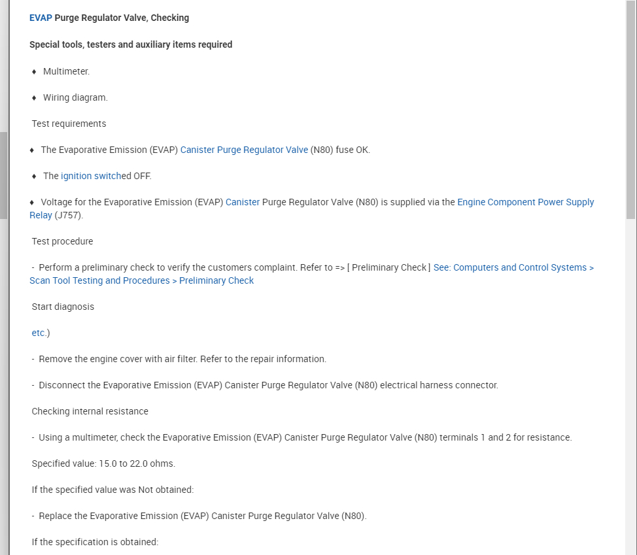This screenshot has width=637, height=555.
Task: Click the left-edge vertical scrollbar thumb
Action: (4, 175)
